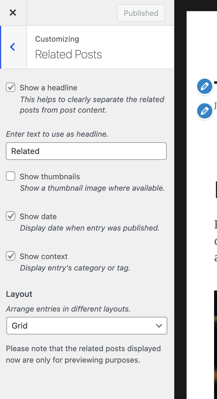217x399 pixels.
Task: Click the dark image in the site preview
Action: [x=216, y=345]
